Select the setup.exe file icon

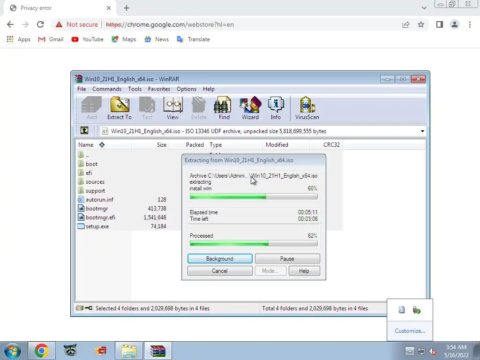coord(81,226)
